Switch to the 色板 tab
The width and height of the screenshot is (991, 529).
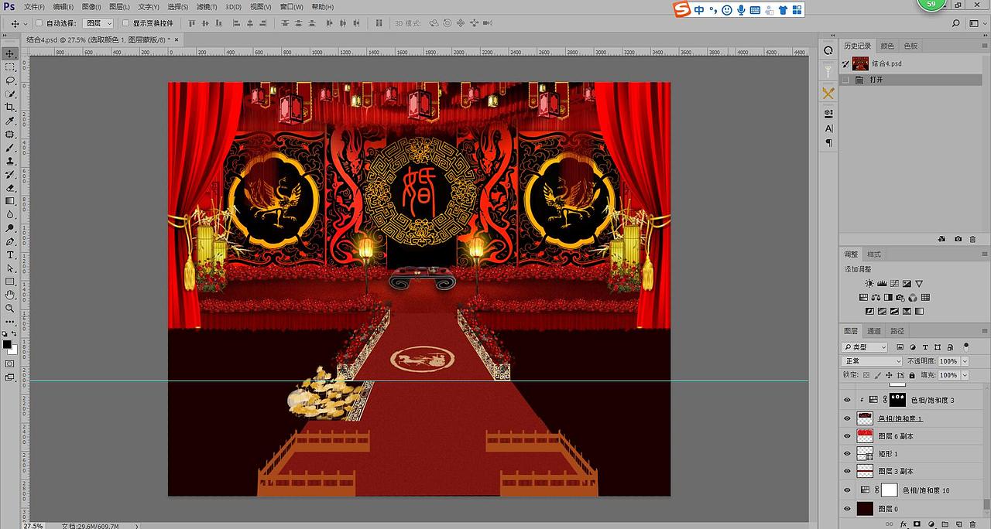click(910, 46)
